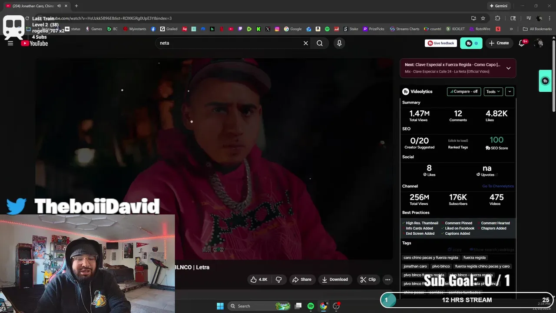This screenshot has height=313, width=556.
Task: Open the Kick bookmark icon
Action: [x=258, y=29]
